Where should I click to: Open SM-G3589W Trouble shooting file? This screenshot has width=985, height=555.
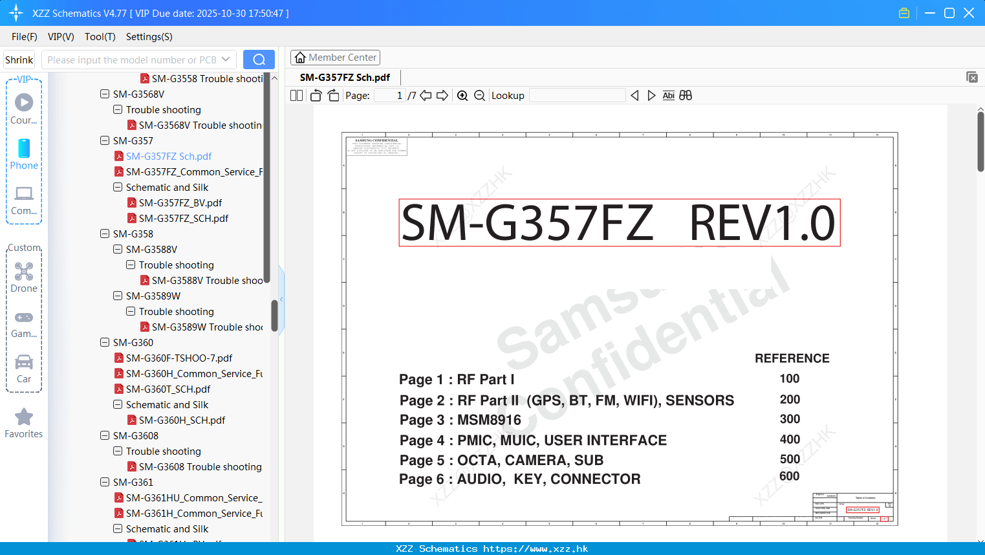pos(202,327)
